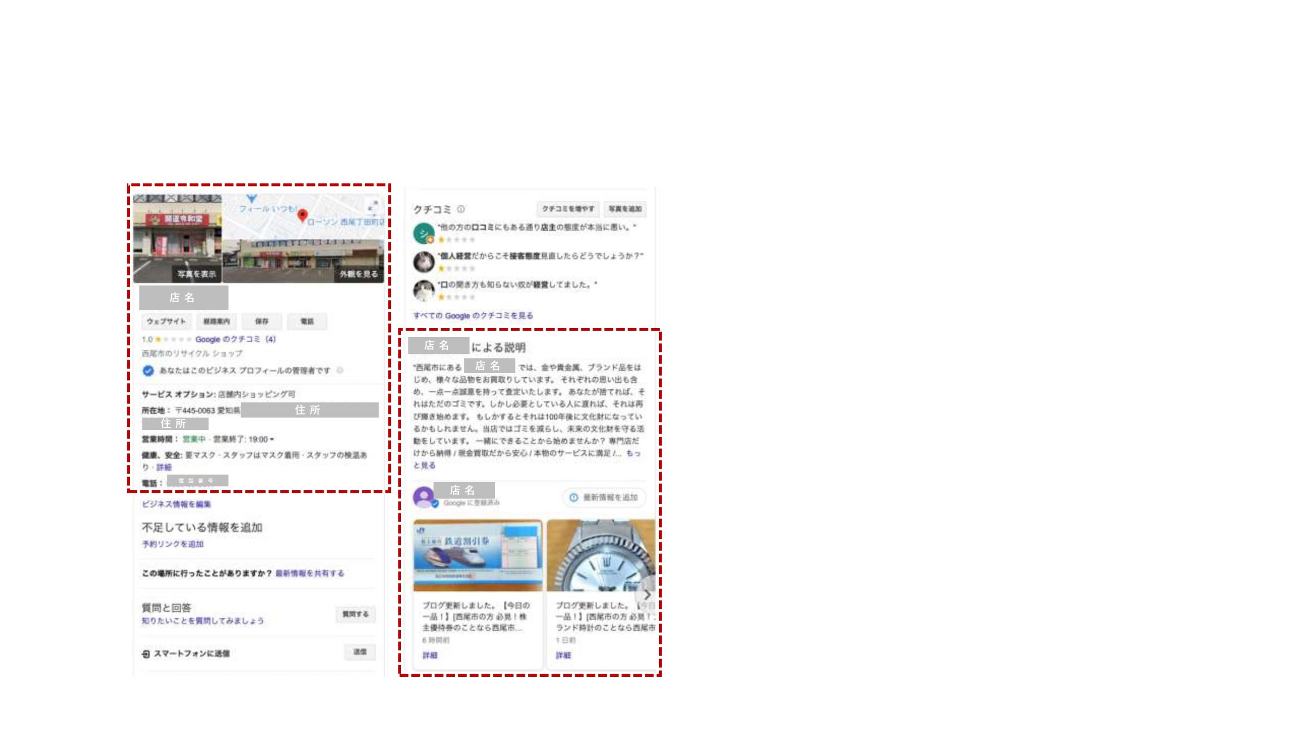Screen dimensions: 1298x730
Task: Click ビジネス情報を編集 link
Action: pyautogui.click(x=176, y=504)
